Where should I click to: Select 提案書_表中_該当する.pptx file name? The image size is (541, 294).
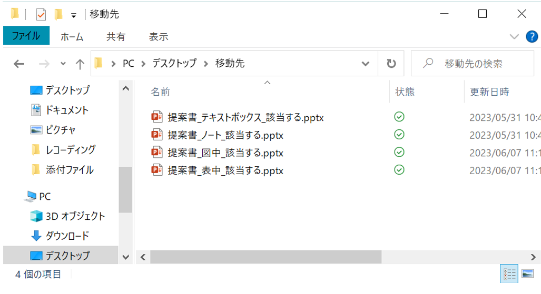pos(225,170)
